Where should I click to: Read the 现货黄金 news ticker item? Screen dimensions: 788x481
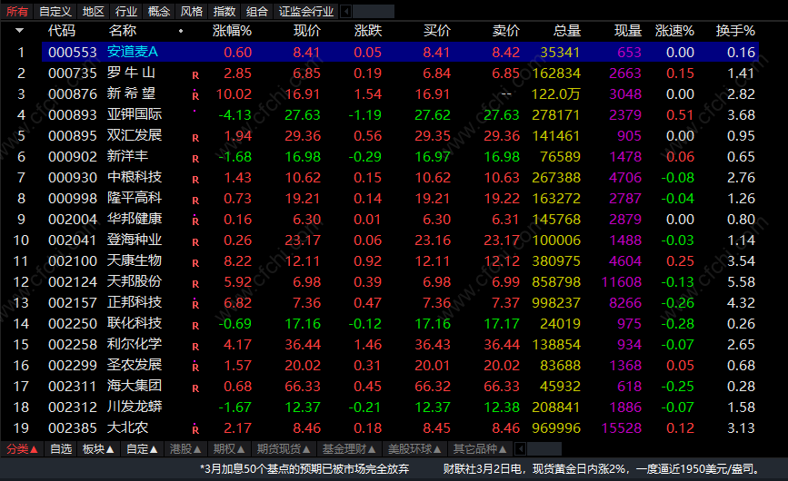(x=601, y=469)
